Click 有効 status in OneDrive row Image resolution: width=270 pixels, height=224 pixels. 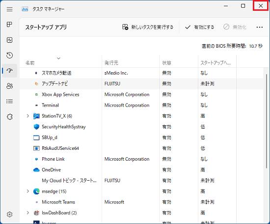167,170
